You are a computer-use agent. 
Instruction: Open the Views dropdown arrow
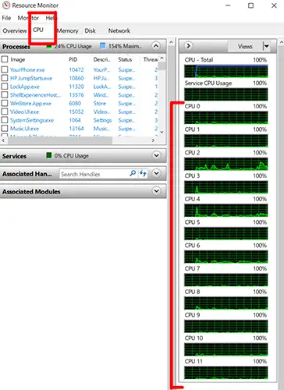pyautogui.click(x=267, y=46)
